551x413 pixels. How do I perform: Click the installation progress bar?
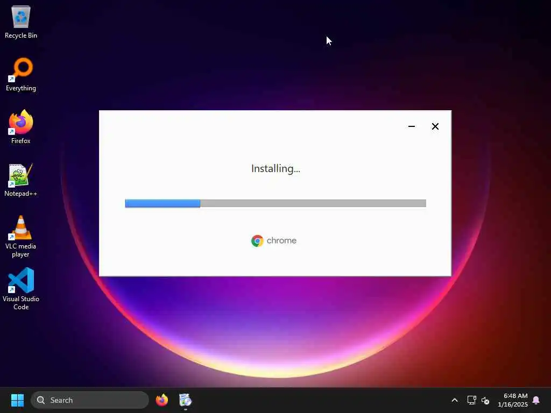[275, 203]
